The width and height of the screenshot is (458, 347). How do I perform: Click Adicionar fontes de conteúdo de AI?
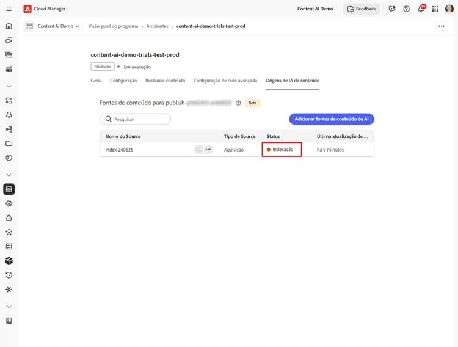(332, 119)
